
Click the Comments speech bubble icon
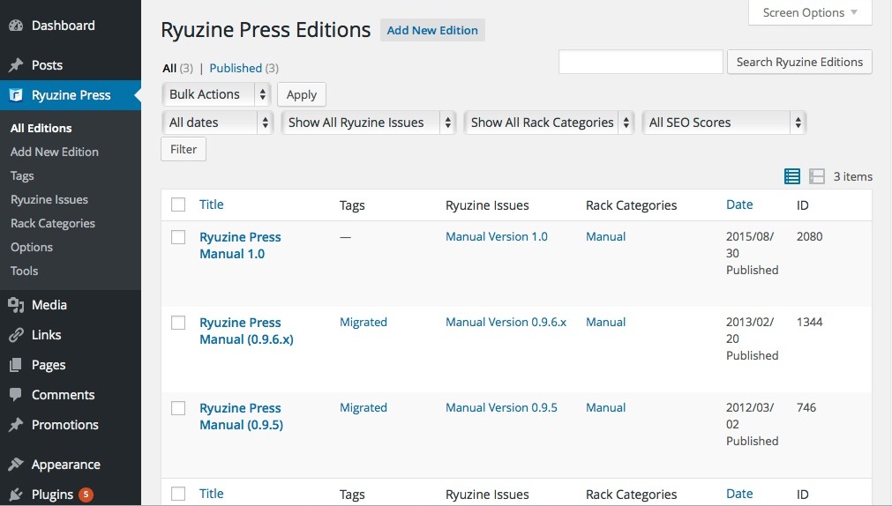pyautogui.click(x=16, y=395)
